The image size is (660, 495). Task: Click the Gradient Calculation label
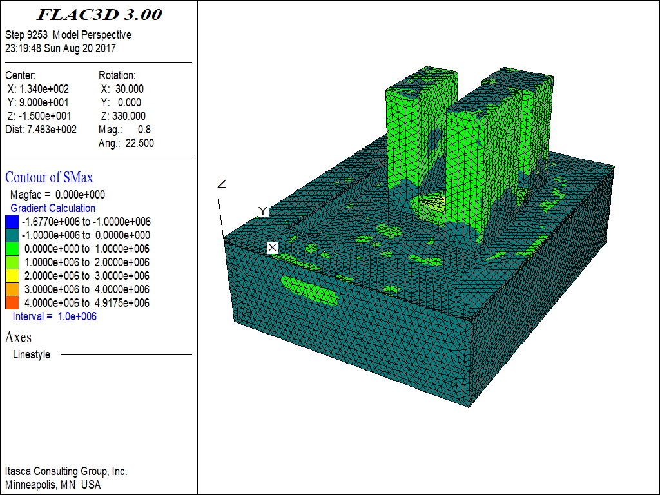click(x=53, y=208)
